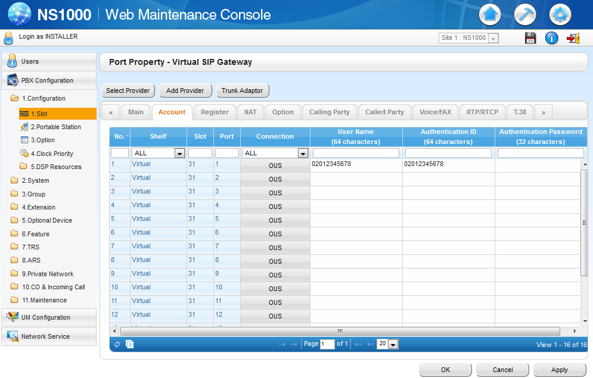Switch to the Voice/FAX tab
The image size is (593, 378).
pyautogui.click(x=435, y=112)
